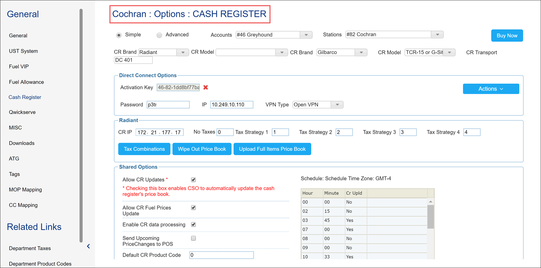Open Downloads in the sidebar
The image size is (541, 268).
click(22, 143)
